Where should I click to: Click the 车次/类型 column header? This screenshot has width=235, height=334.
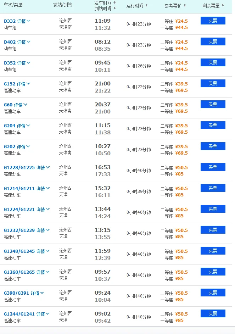(x=13, y=5)
